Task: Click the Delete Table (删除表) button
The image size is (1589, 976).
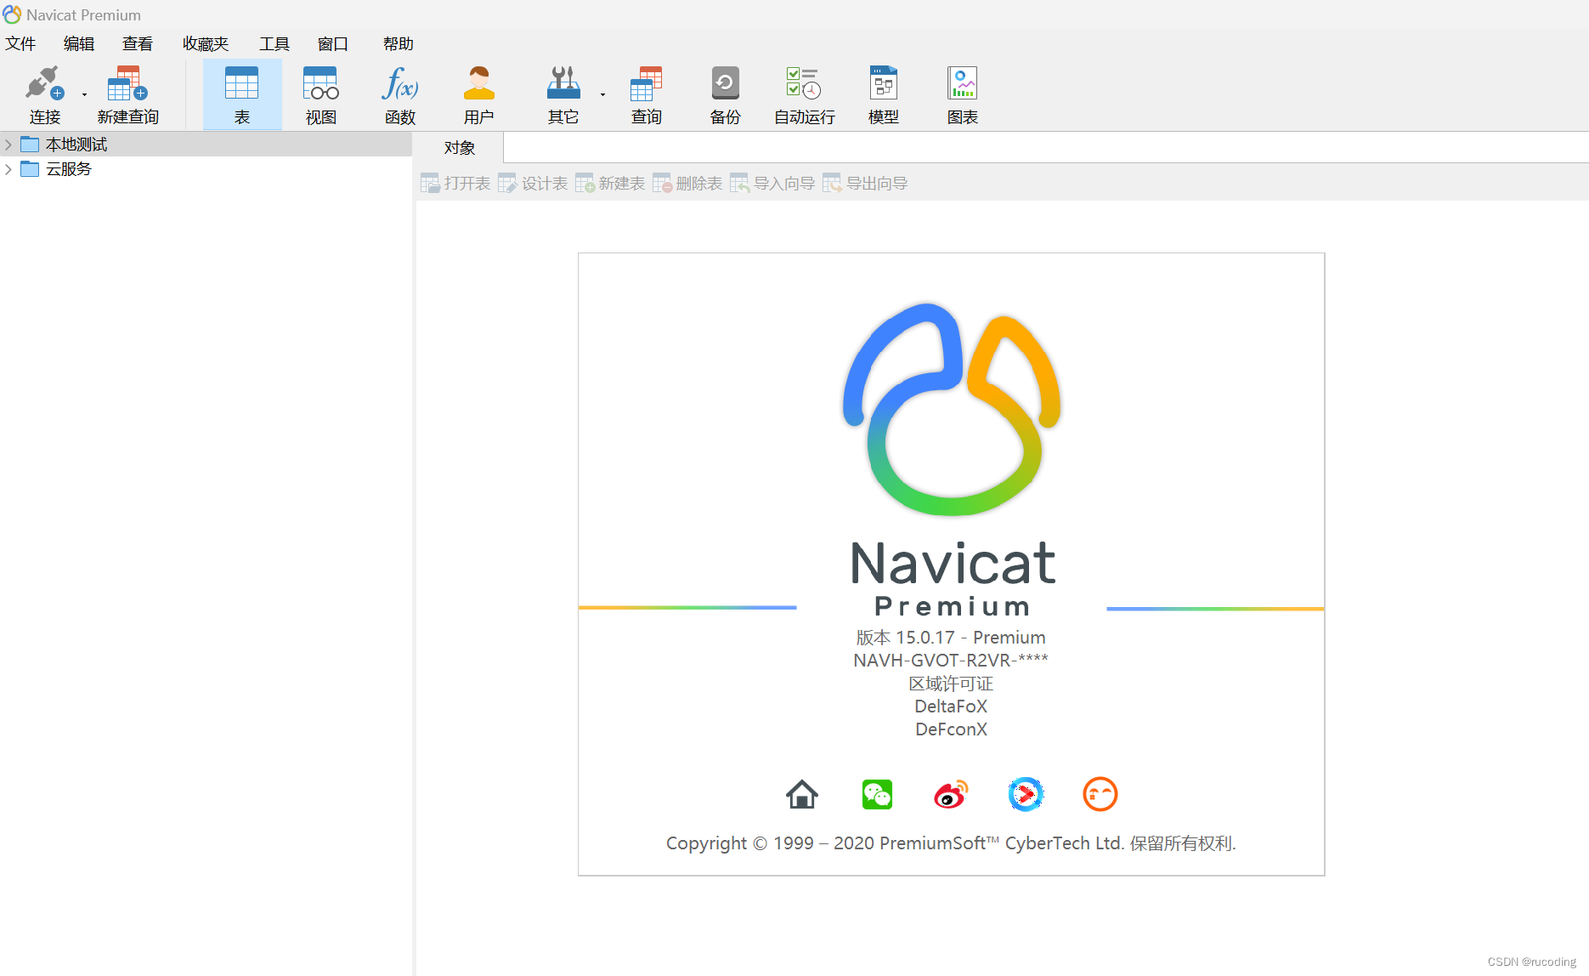Action: point(687,184)
